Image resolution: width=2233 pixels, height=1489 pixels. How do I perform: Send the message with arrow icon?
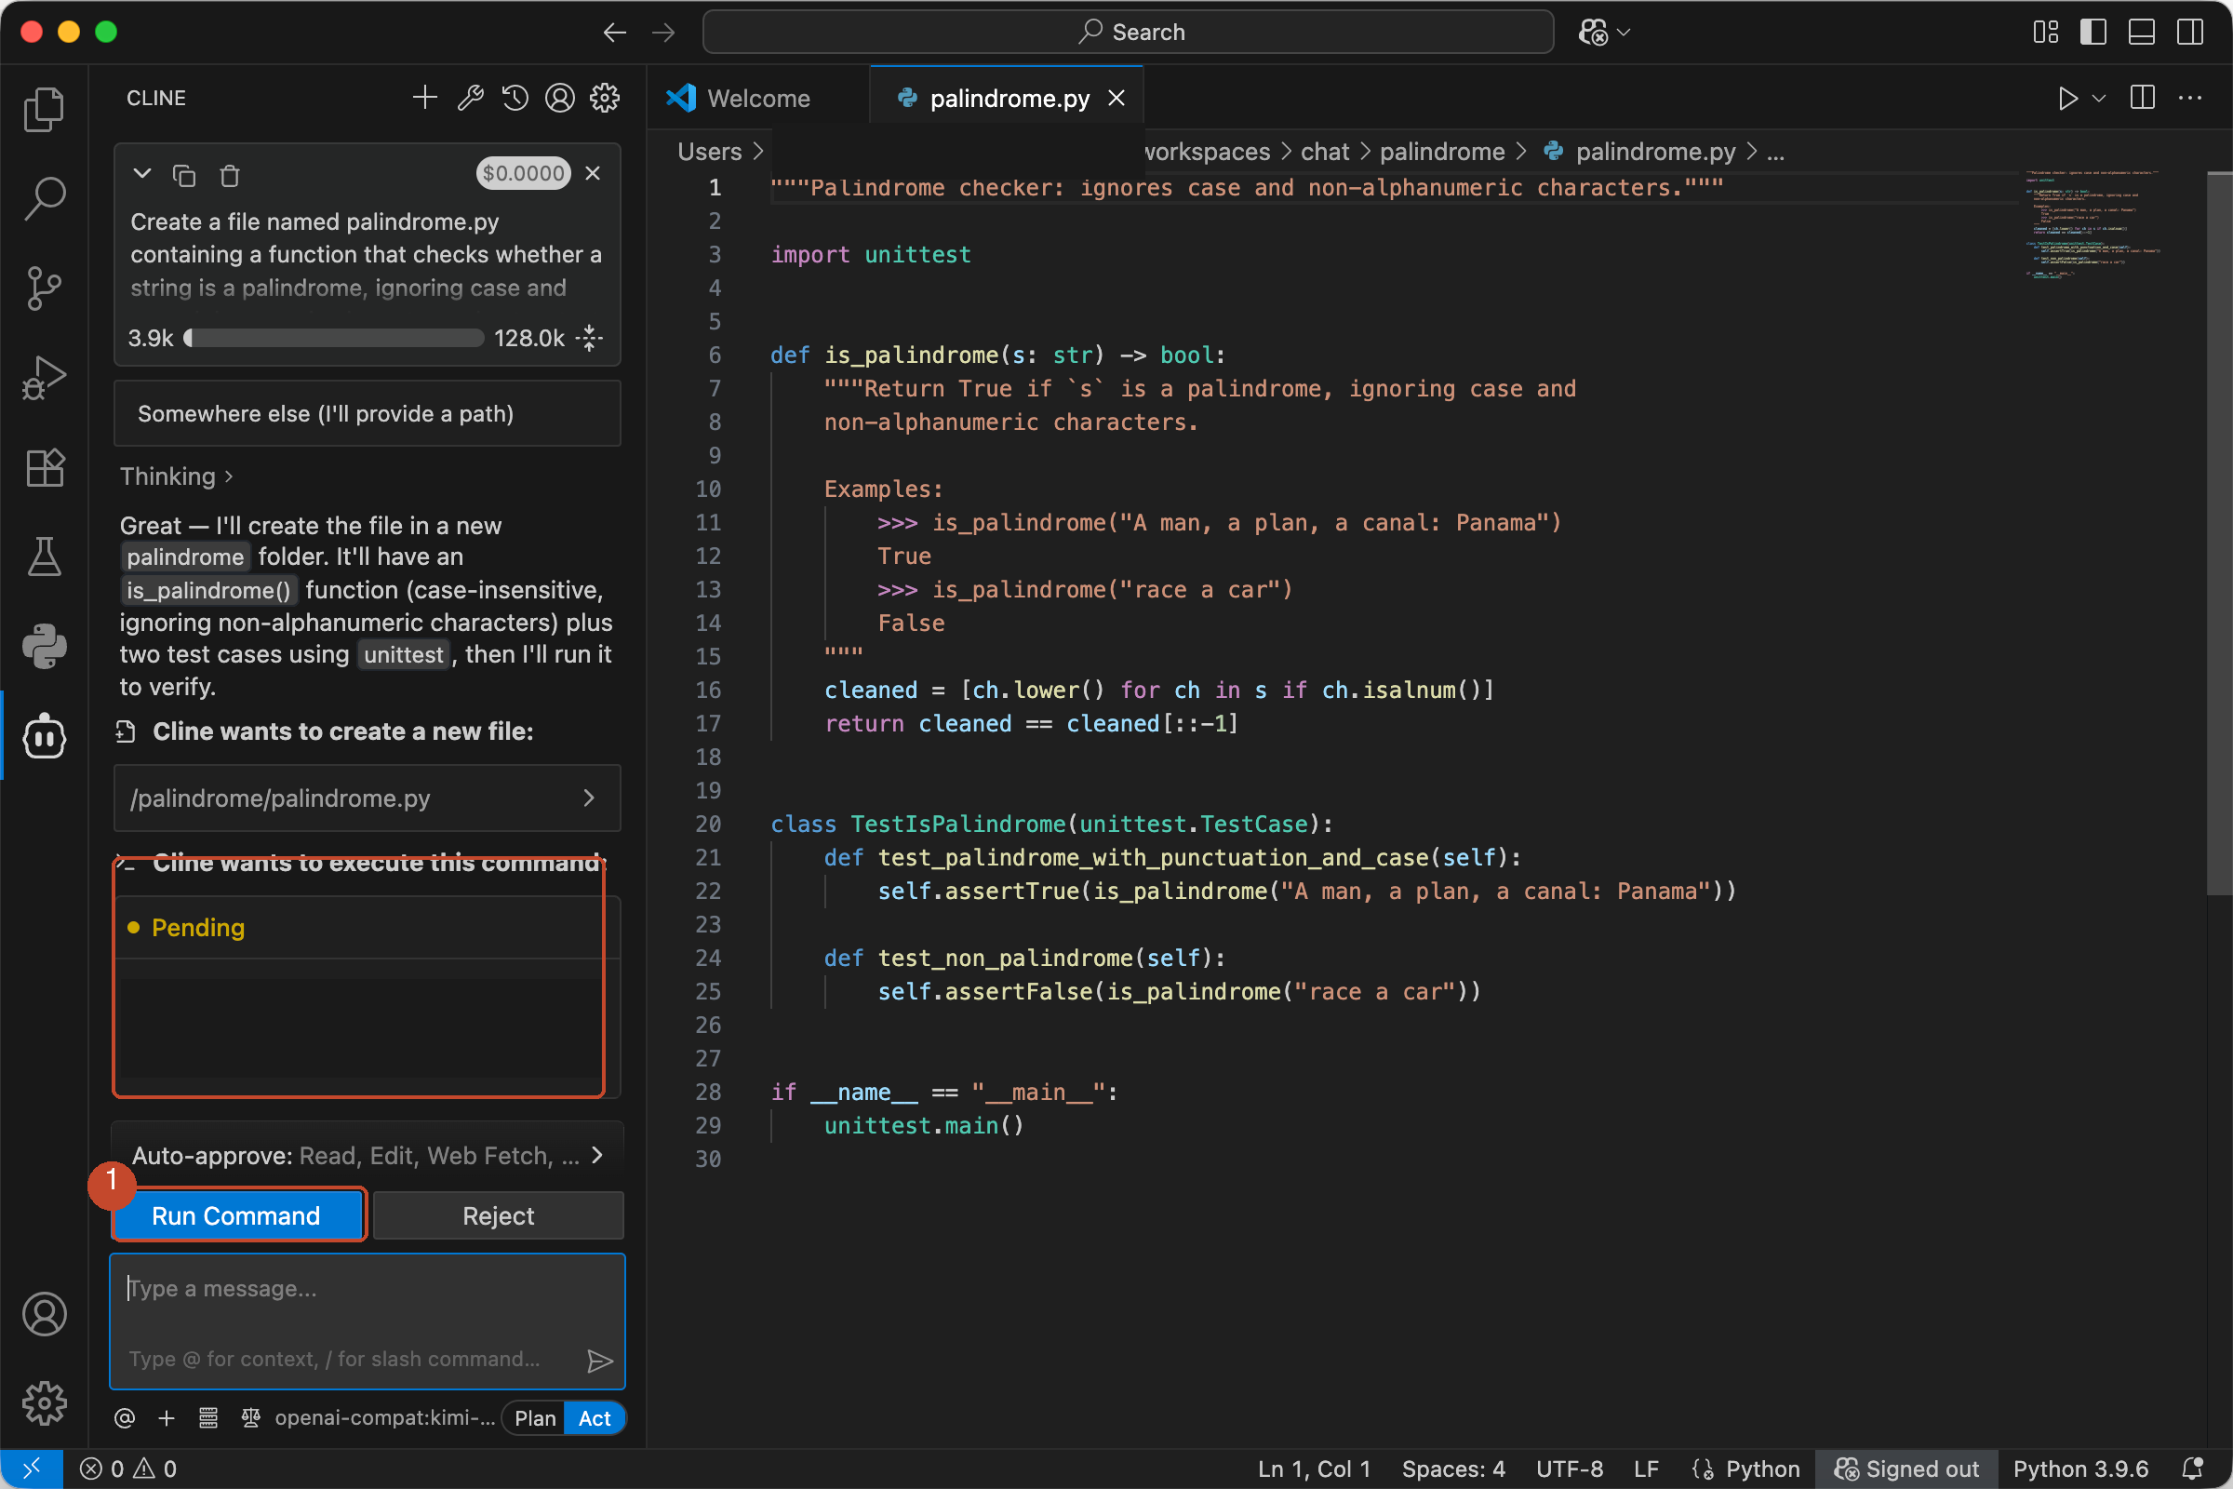(599, 1360)
